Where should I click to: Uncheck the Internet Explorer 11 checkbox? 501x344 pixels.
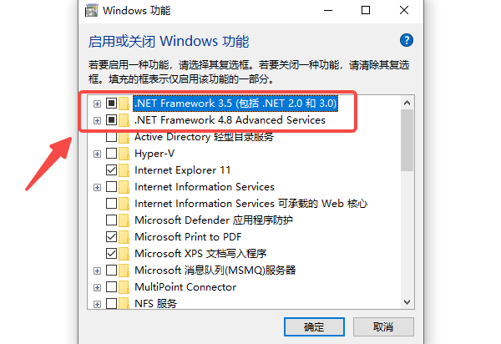(111, 170)
